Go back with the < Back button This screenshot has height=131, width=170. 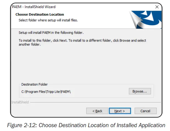pyautogui.click(x=97, y=111)
